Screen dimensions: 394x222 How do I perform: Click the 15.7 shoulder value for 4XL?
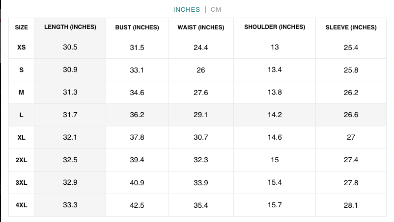pos(275,205)
